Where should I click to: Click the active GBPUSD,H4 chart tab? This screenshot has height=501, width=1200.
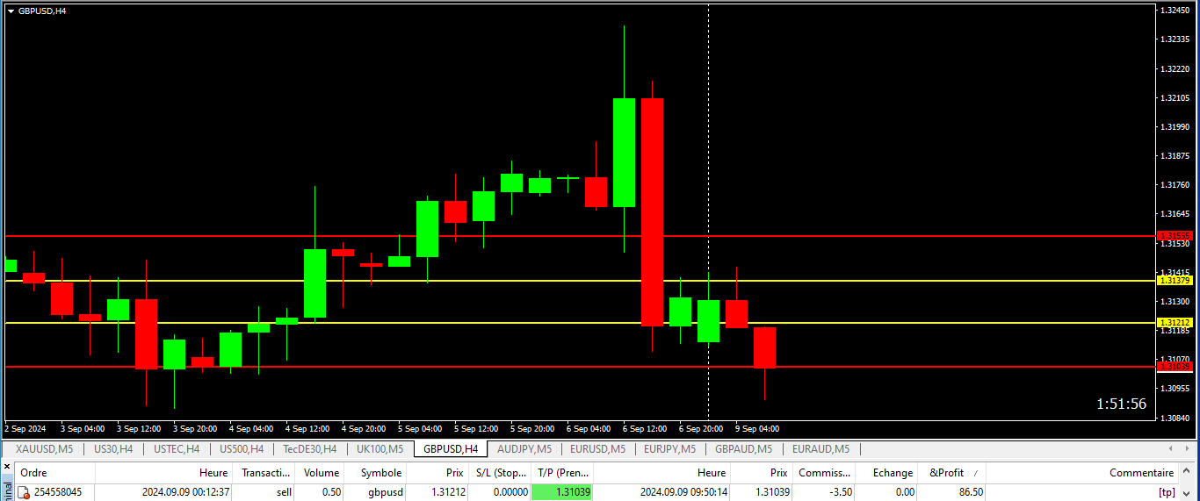pos(451,449)
